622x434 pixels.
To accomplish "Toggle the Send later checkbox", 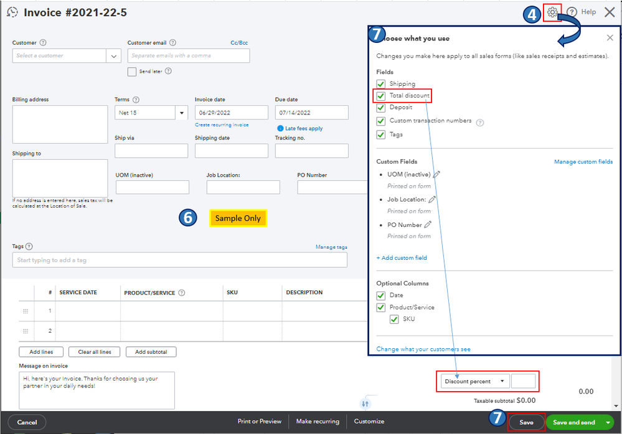I will coord(132,72).
